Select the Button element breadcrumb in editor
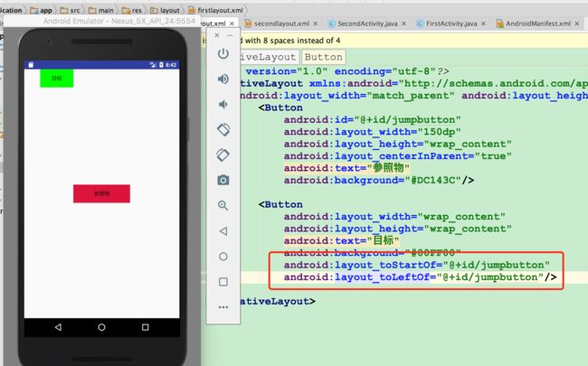Image resolution: width=588 pixels, height=366 pixels. click(323, 57)
